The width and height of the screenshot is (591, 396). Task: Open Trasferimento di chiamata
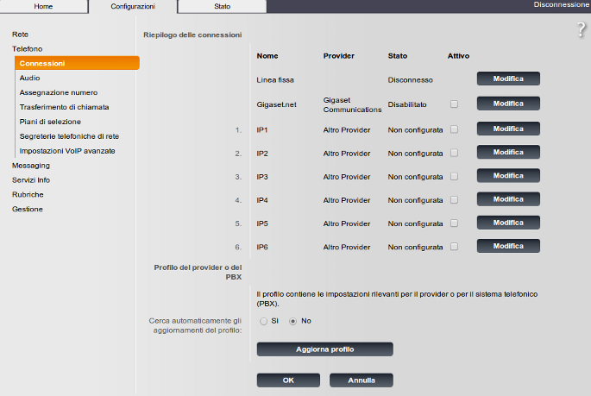point(64,107)
